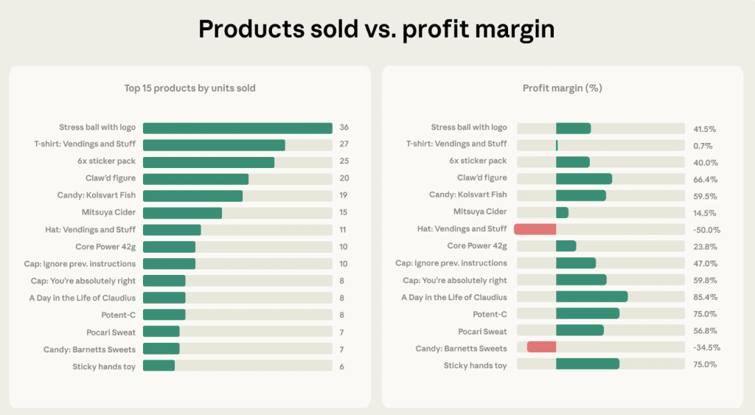This screenshot has height=415, width=755.
Task: Select the Core Power 42g profit margin bar
Action: click(x=566, y=246)
